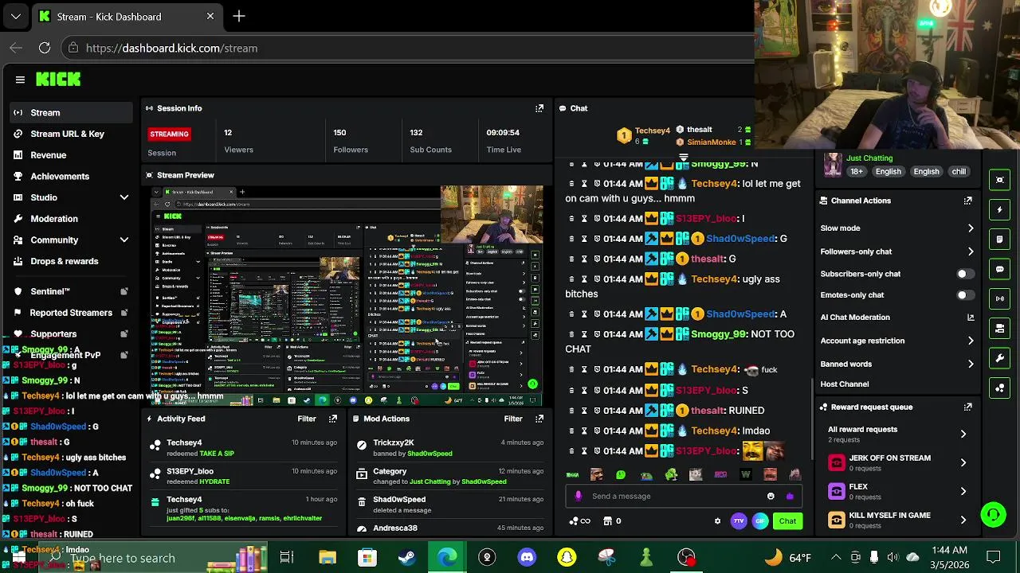Open the Mod Actions Filter
Viewport: 1020px width, 573px height.
pyautogui.click(x=513, y=419)
